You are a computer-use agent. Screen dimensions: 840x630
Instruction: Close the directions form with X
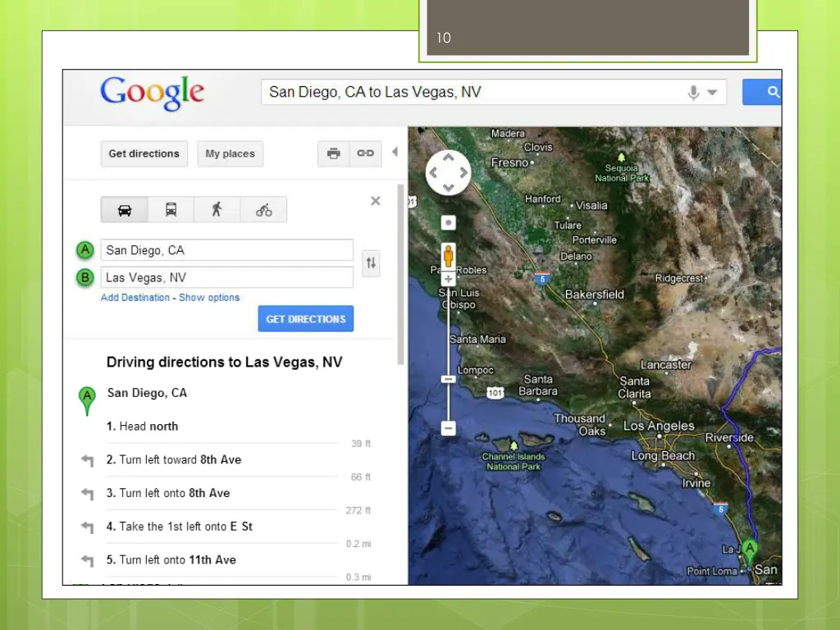376,201
